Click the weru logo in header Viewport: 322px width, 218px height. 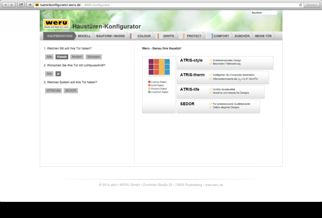56,24
